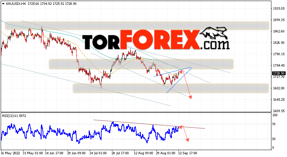
Task: Select the 1609.55 price axis label
Action: click(279, 111)
